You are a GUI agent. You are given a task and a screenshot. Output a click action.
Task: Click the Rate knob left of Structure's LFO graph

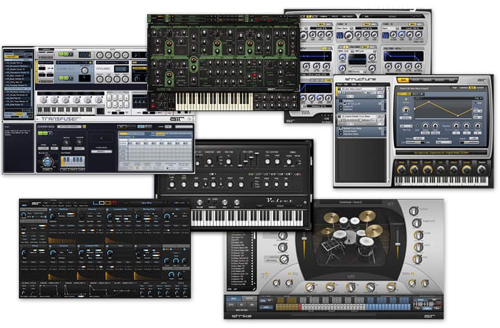[x=406, y=111]
